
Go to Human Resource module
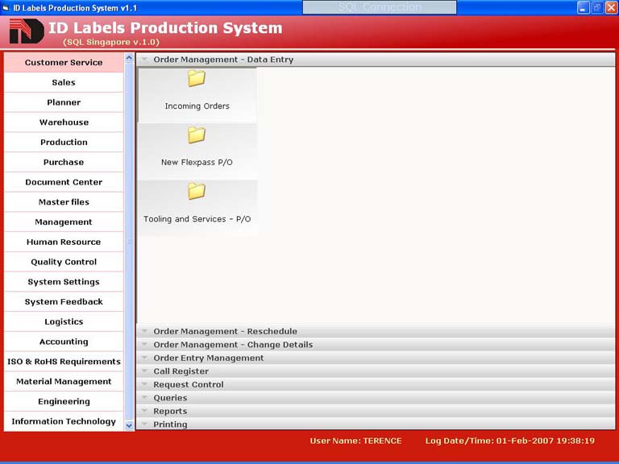tap(64, 242)
